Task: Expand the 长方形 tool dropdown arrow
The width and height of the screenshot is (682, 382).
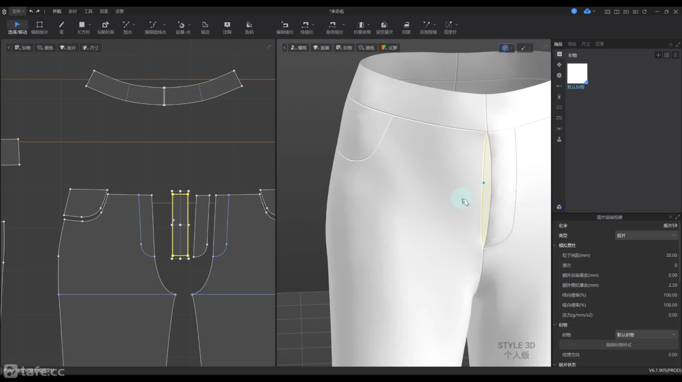Action: pyautogui.click(x=90, y=25)
